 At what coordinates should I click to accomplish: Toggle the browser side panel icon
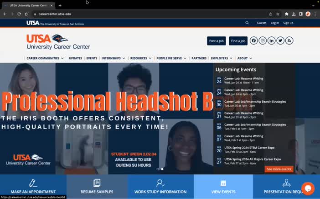301,14
